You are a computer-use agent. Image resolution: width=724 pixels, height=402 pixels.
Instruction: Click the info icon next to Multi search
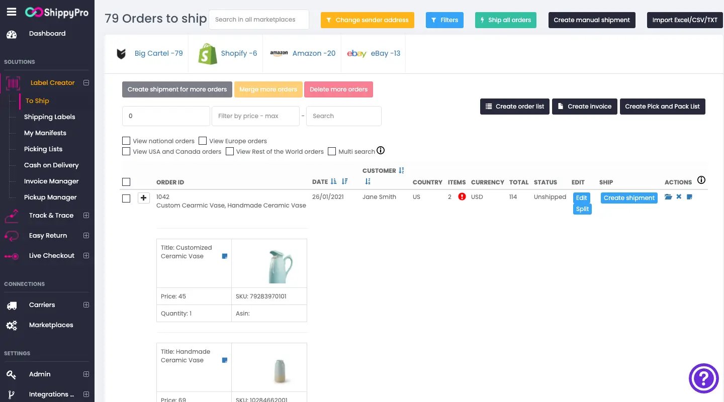click(381, 151)
